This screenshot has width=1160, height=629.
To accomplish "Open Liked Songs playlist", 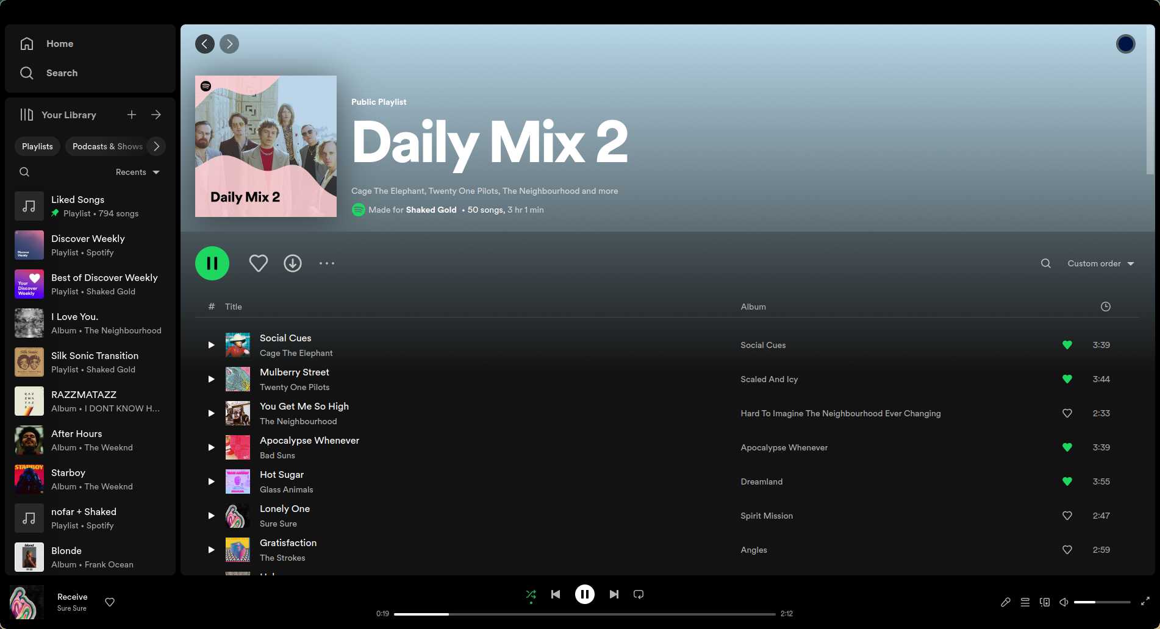I will coord(90,206).
